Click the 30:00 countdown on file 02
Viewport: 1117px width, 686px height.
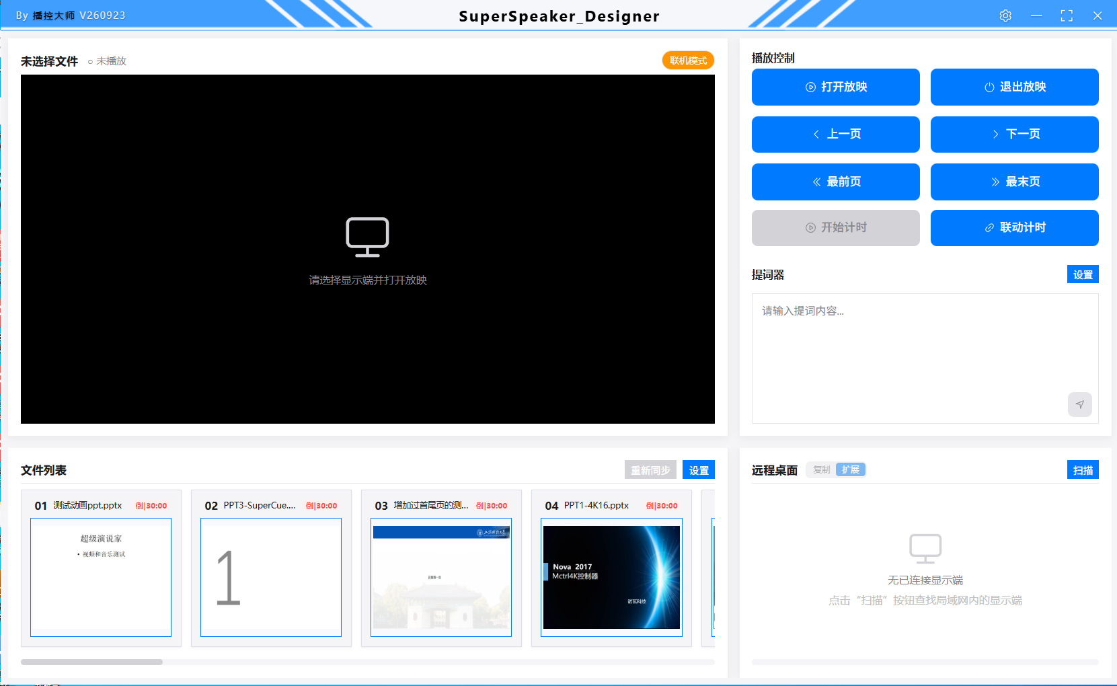tap(321, 506)
